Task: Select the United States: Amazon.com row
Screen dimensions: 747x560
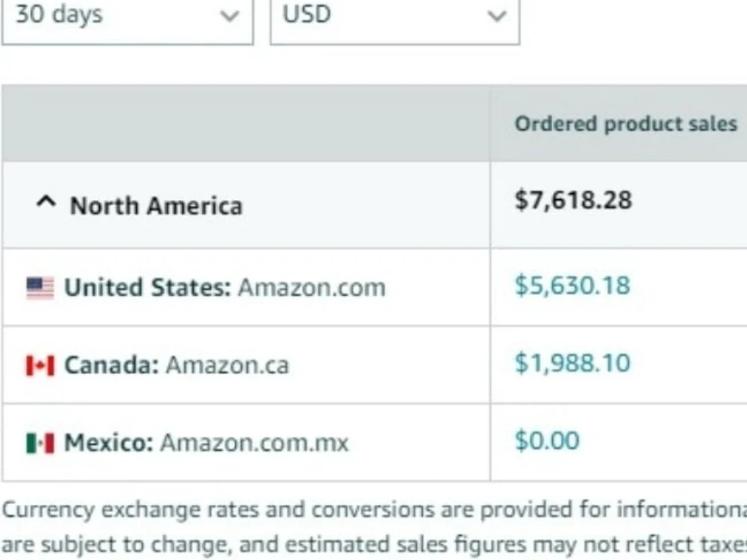Action: pyautogui.click(x=374, y=287)
